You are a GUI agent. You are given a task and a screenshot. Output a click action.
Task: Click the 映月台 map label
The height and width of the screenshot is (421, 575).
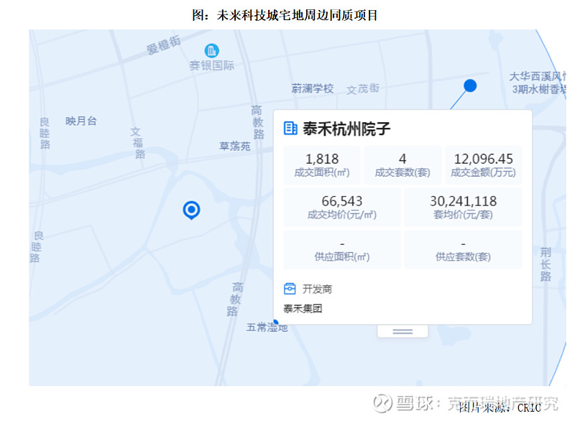tap(81, 121)
